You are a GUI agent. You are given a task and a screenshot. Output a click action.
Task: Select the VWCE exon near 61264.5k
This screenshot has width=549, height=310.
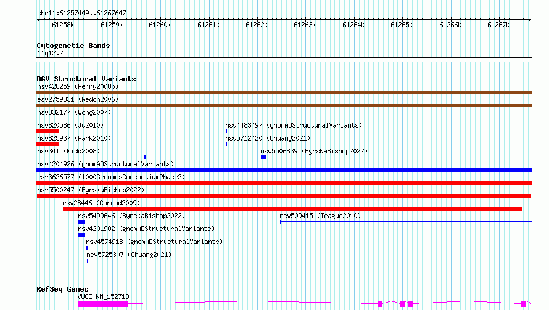pos(380,304)
